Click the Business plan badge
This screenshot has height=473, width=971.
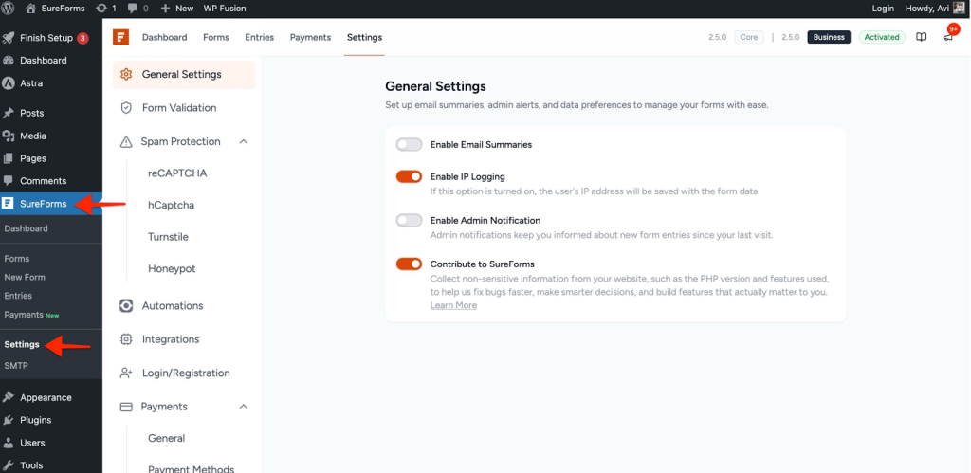tap(829, 37)
